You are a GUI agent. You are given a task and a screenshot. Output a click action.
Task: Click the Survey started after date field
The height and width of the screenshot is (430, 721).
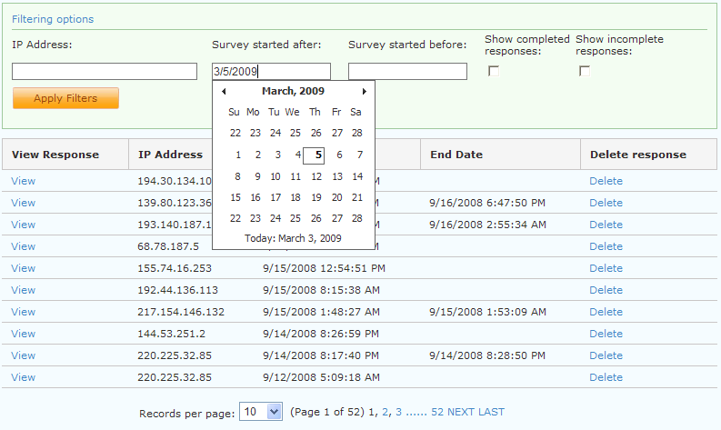(271, 72)
